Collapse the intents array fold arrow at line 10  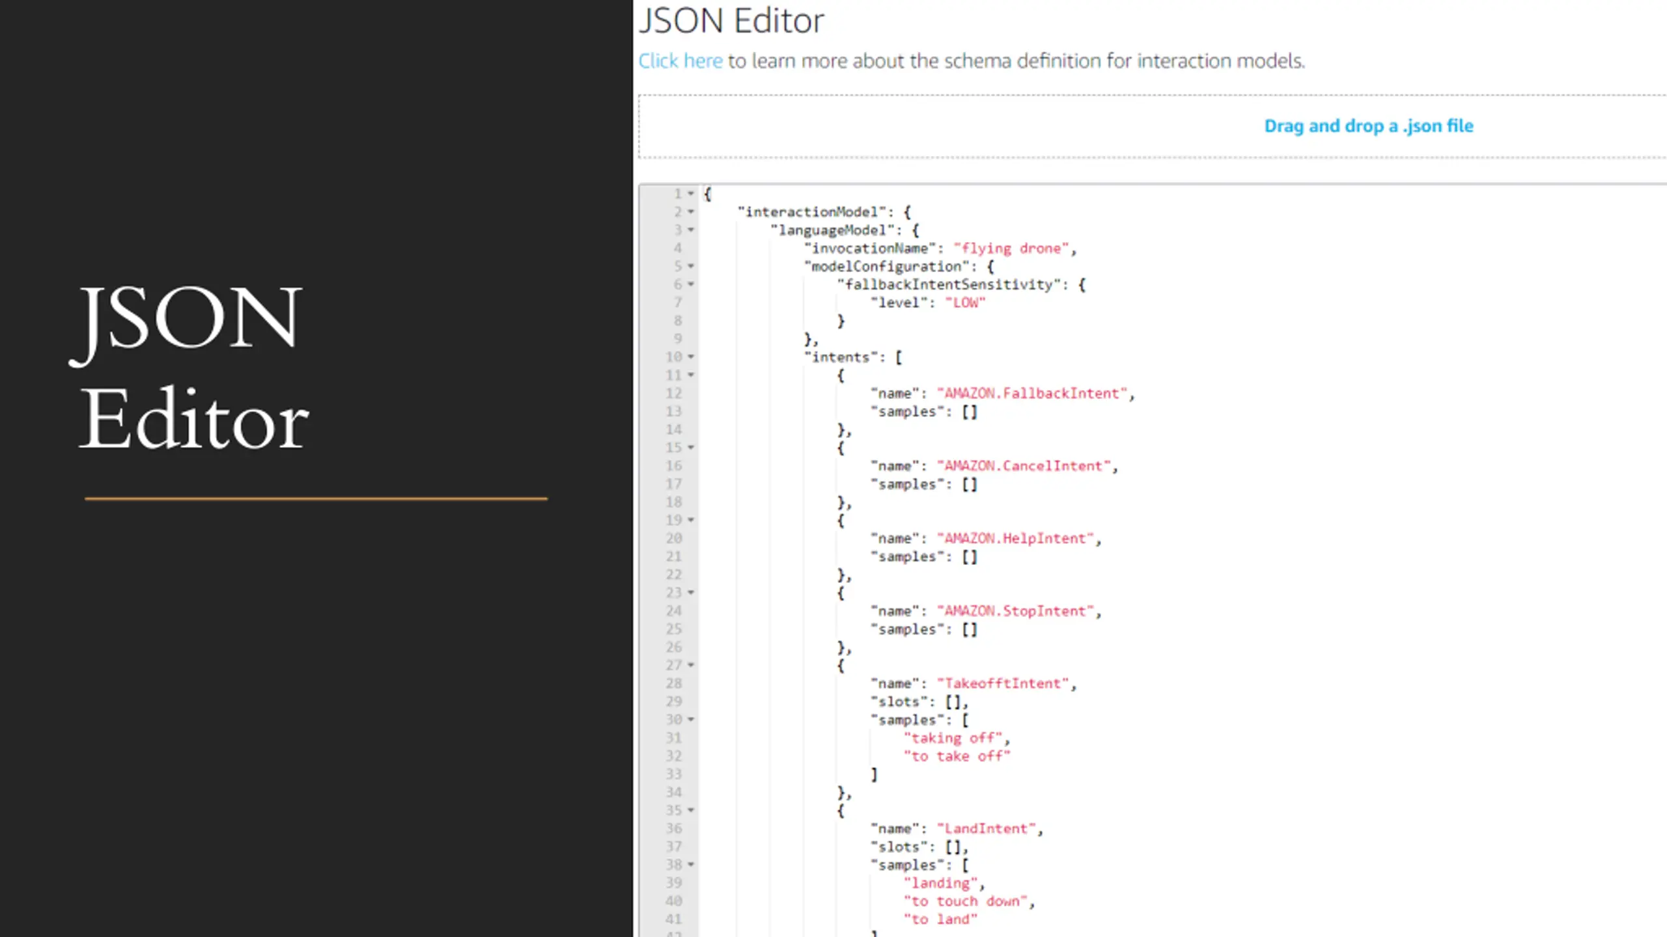(691, 357)
